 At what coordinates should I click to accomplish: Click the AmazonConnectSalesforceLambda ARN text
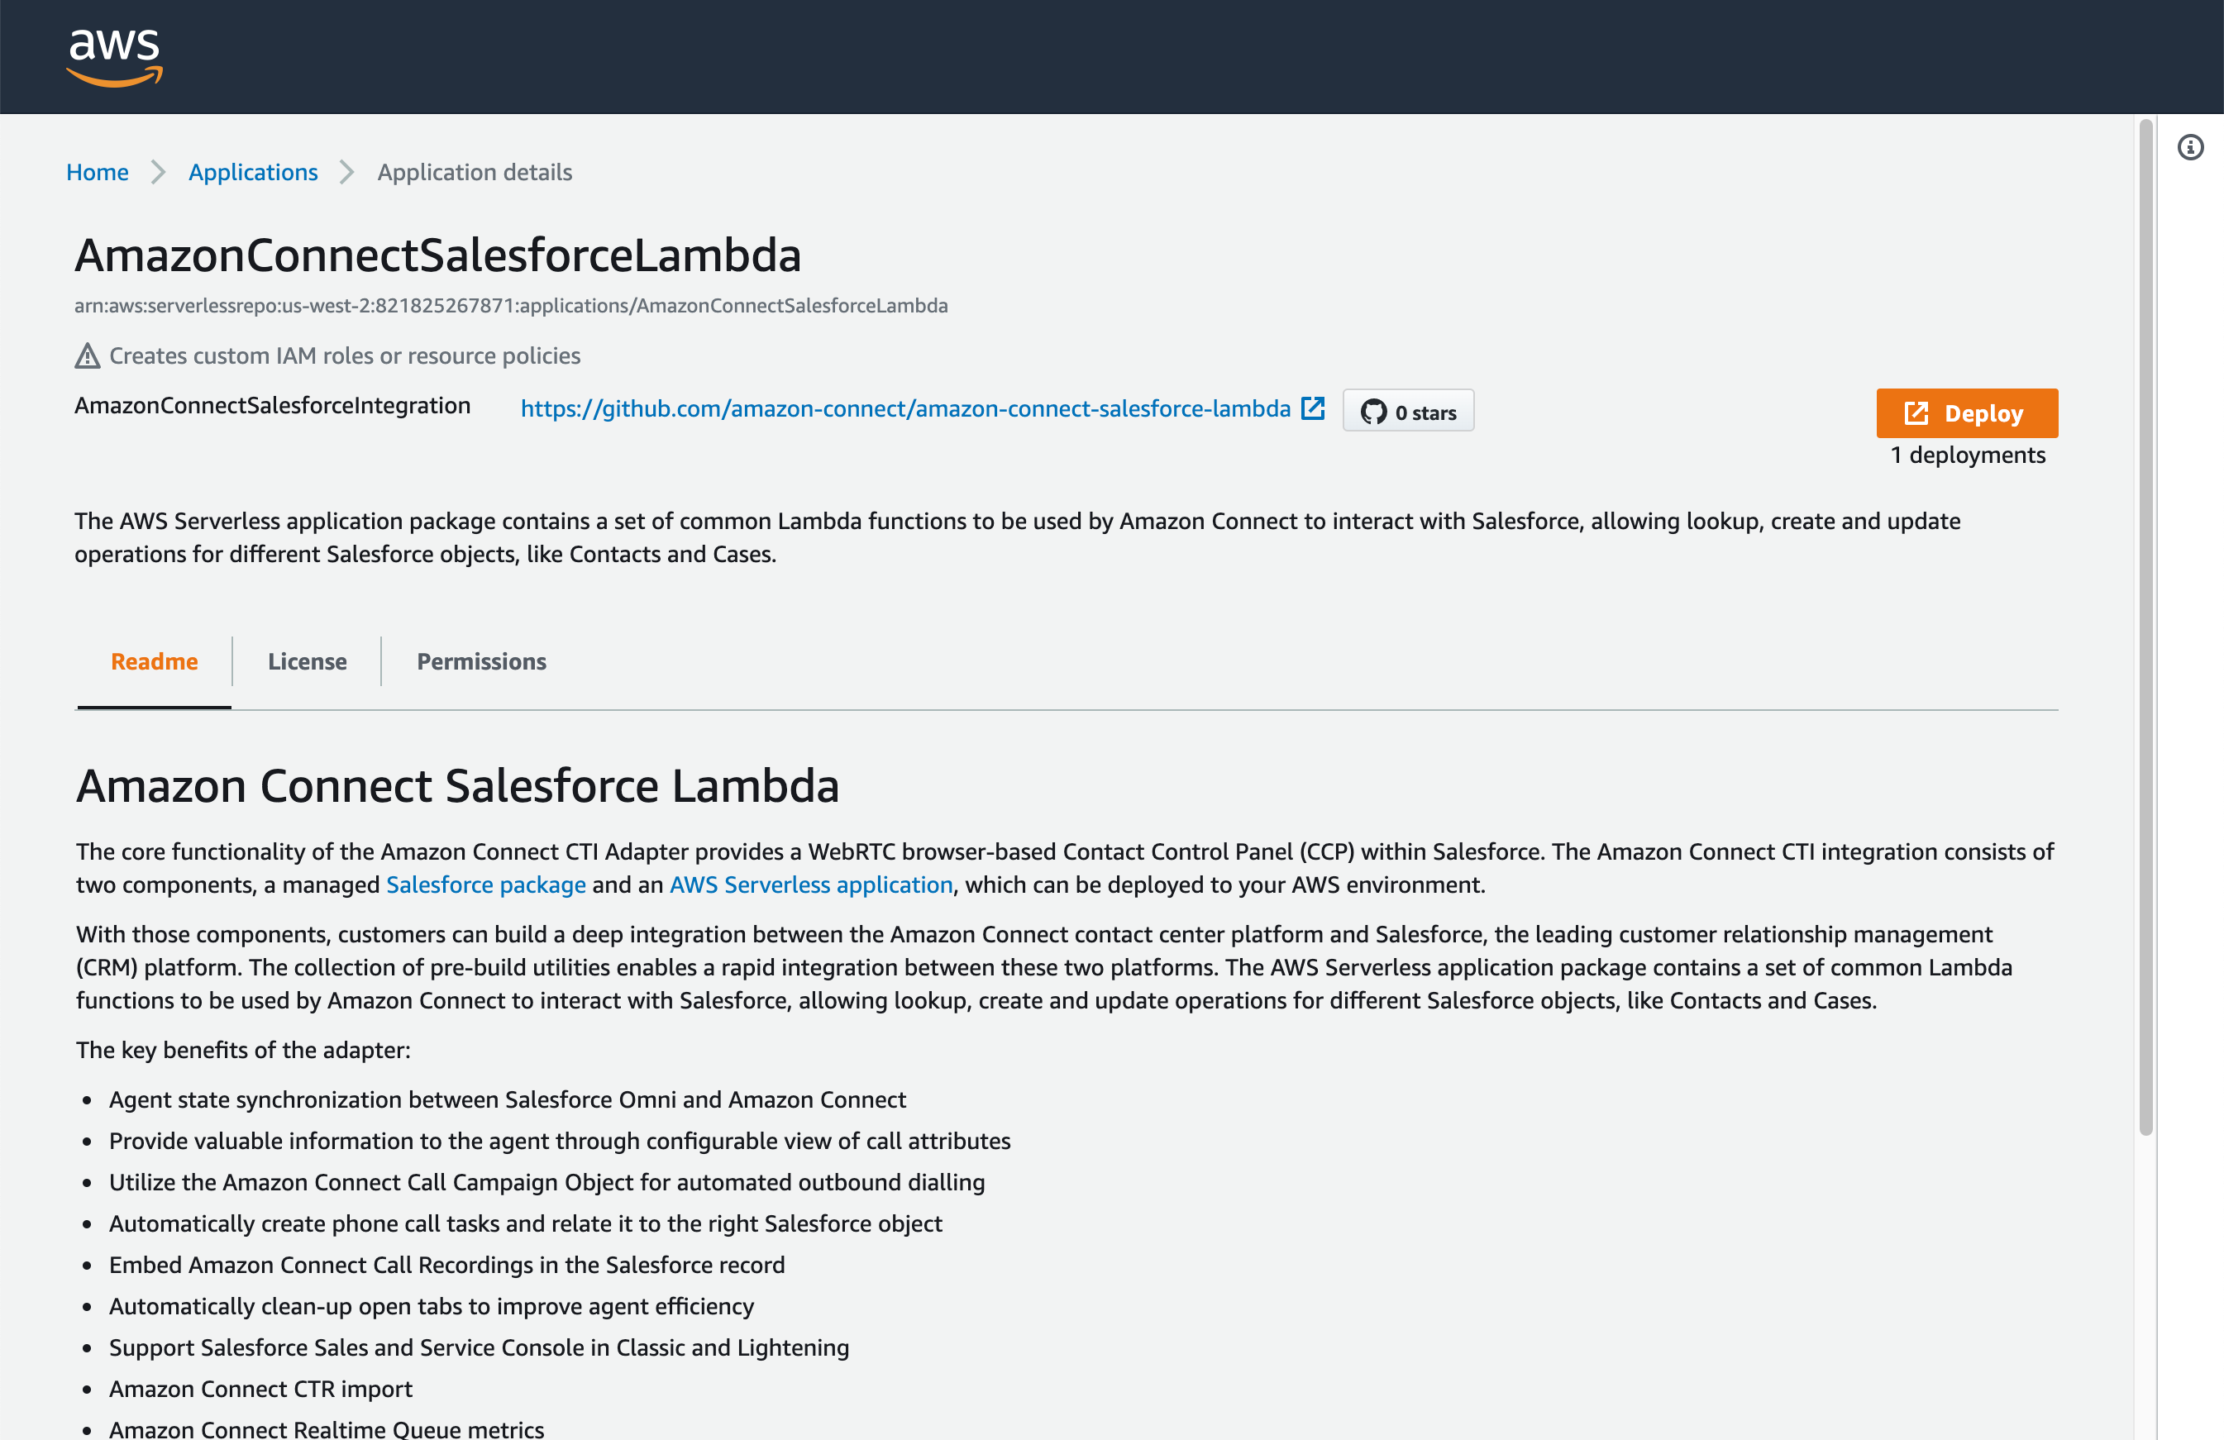click(x=510, y=306)
